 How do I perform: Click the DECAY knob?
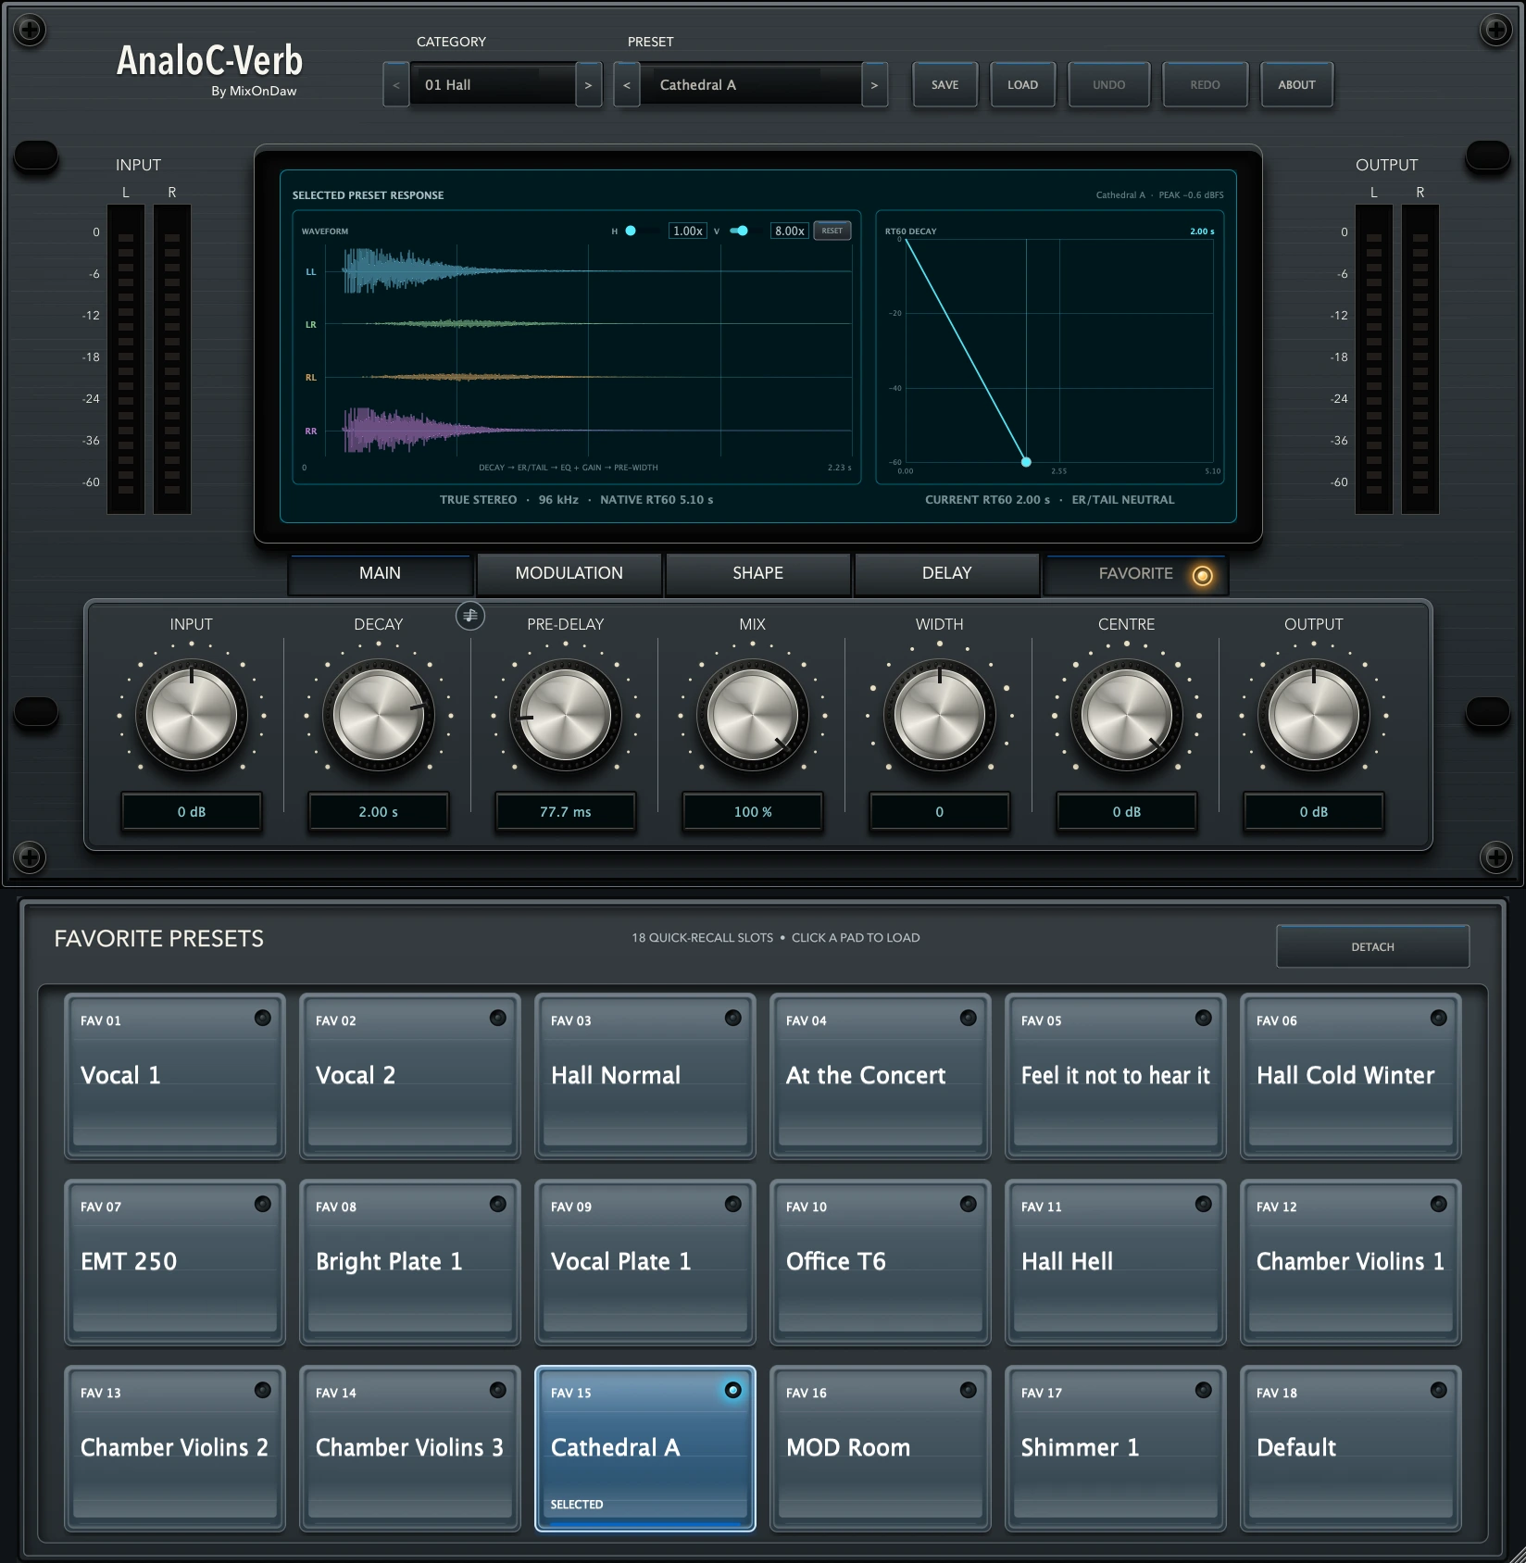tap(379, 716)
